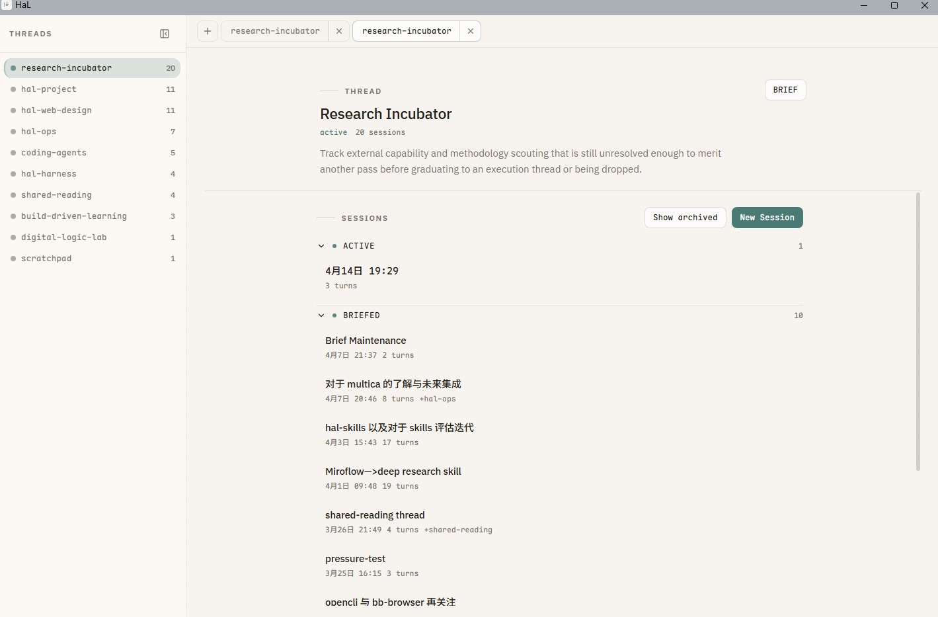The image size is (938, 617).
Task: Open the hal-project thread
Action: 93,89
